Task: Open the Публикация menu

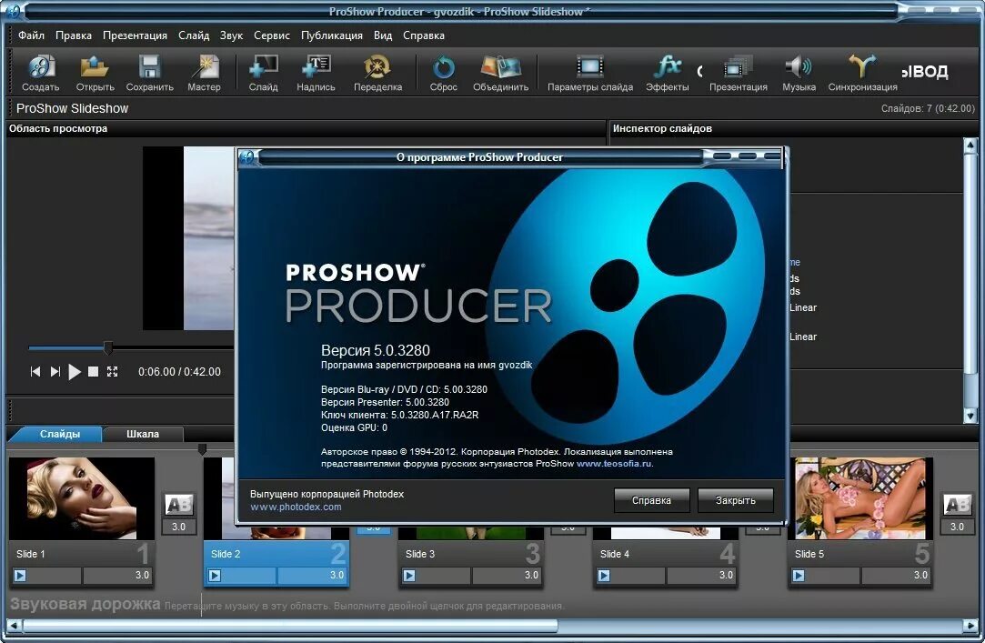Action: [x=332, y=35]
